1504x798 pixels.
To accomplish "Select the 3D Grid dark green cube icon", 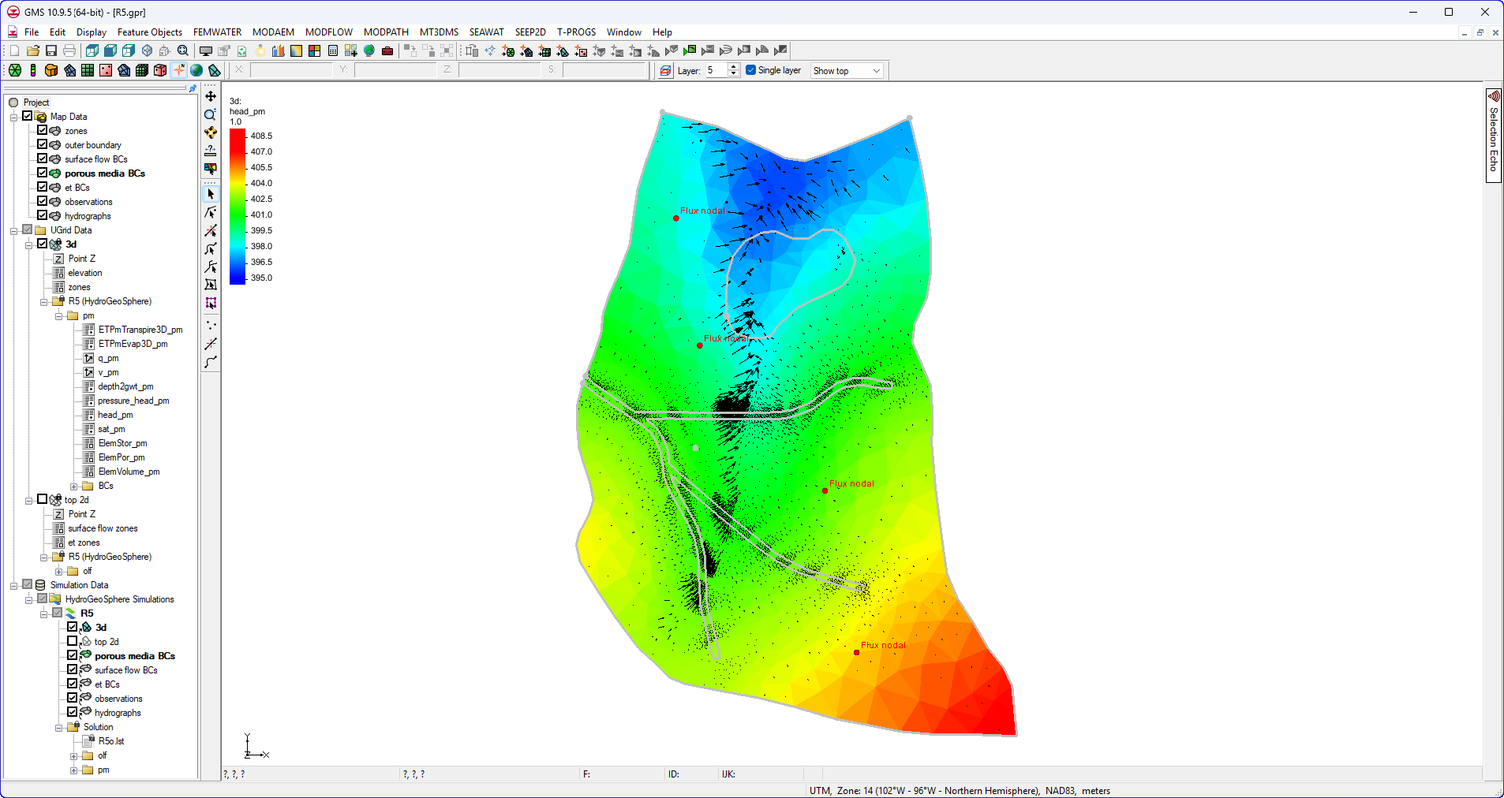I will tap(142, 70).
